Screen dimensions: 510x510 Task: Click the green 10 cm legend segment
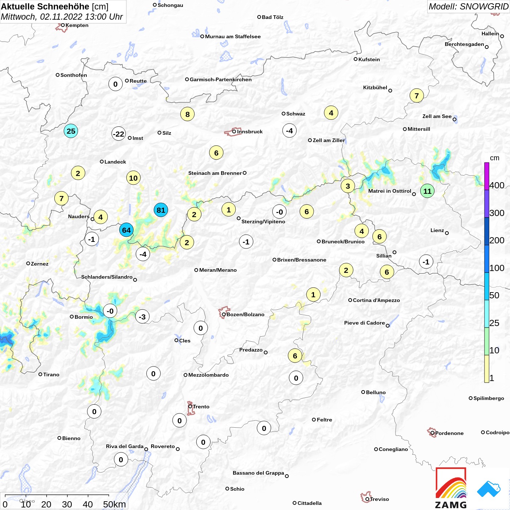click(x=487, y=341)
